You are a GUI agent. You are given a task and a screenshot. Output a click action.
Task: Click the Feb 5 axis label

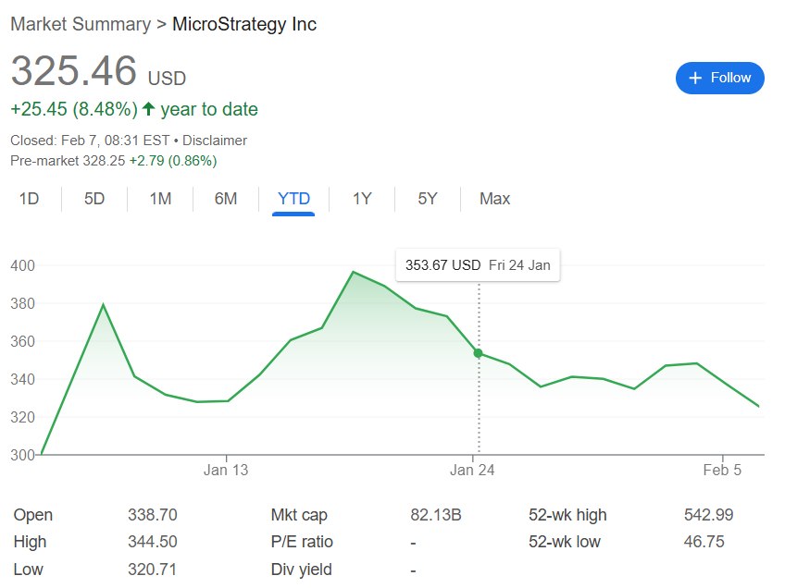pos(722,470)
